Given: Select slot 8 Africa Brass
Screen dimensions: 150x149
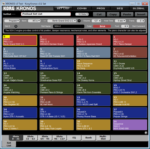Looking at the screenshot, I should [20, 65].
